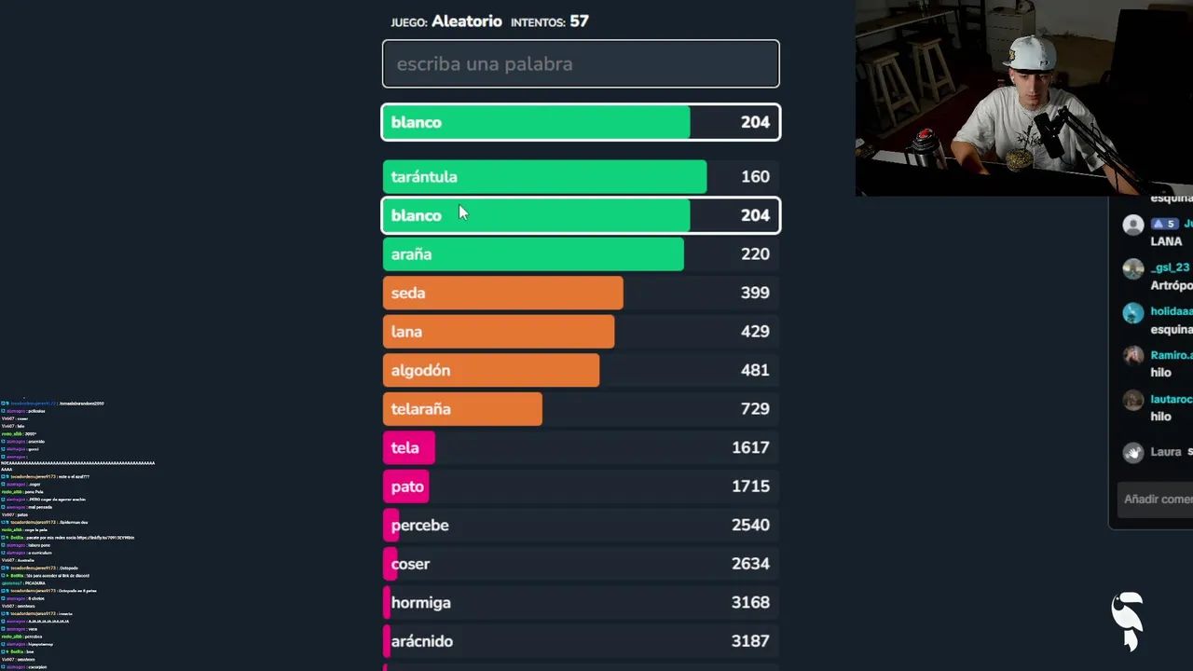1193x671 pixels.
Task: Click the 'Ramiro' username link
Action: [x=1171, y=355]
